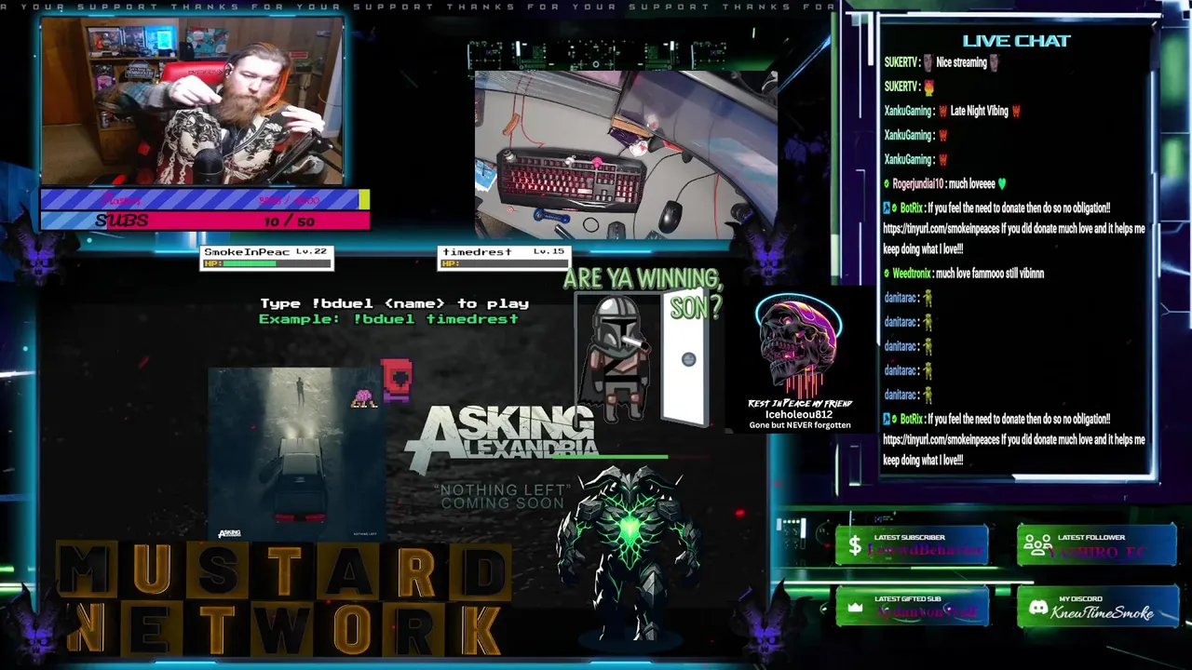Click the 'SUKERTV : Nice streaming' chat message
1192x670 pixels.
click(941, 63)
